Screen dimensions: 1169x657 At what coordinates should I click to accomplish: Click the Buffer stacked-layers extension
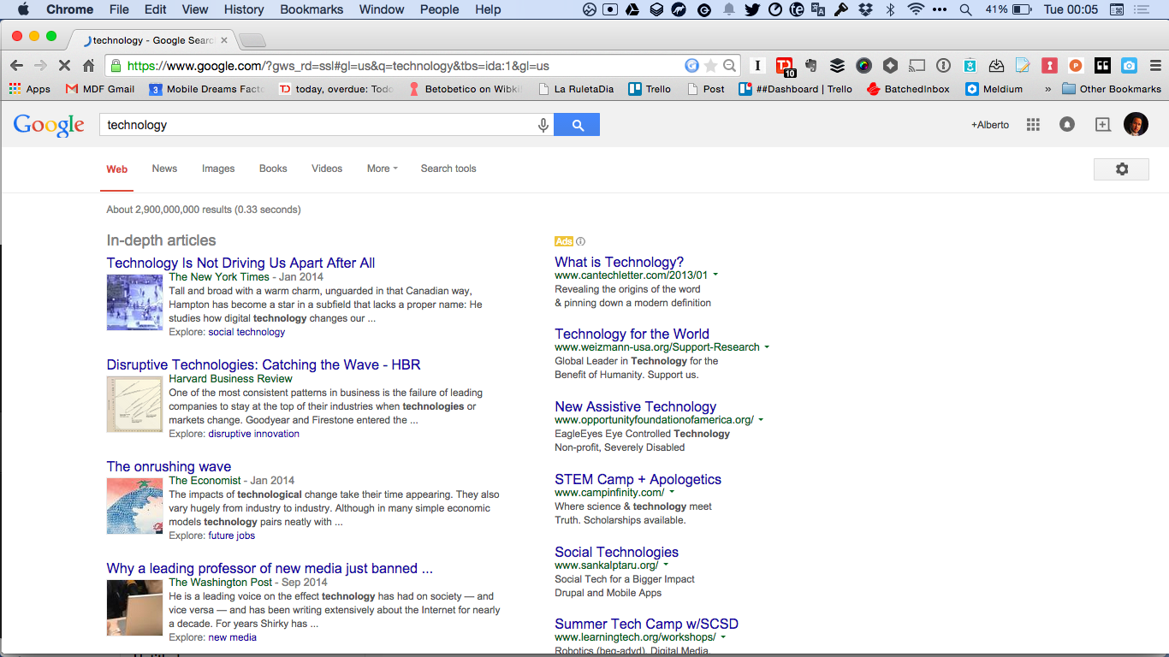837,66
